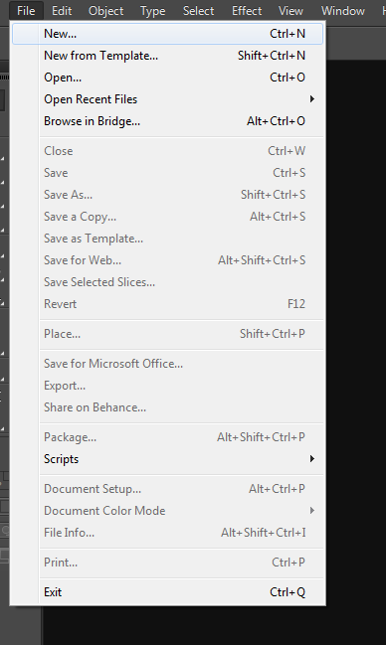Expand the Open Recent Files submenu
Screen dimensions: 386x645
[x=167, y=99]
